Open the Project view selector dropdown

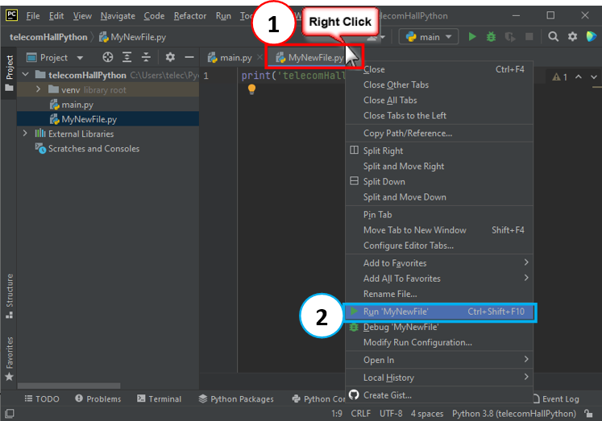[54, 57]
